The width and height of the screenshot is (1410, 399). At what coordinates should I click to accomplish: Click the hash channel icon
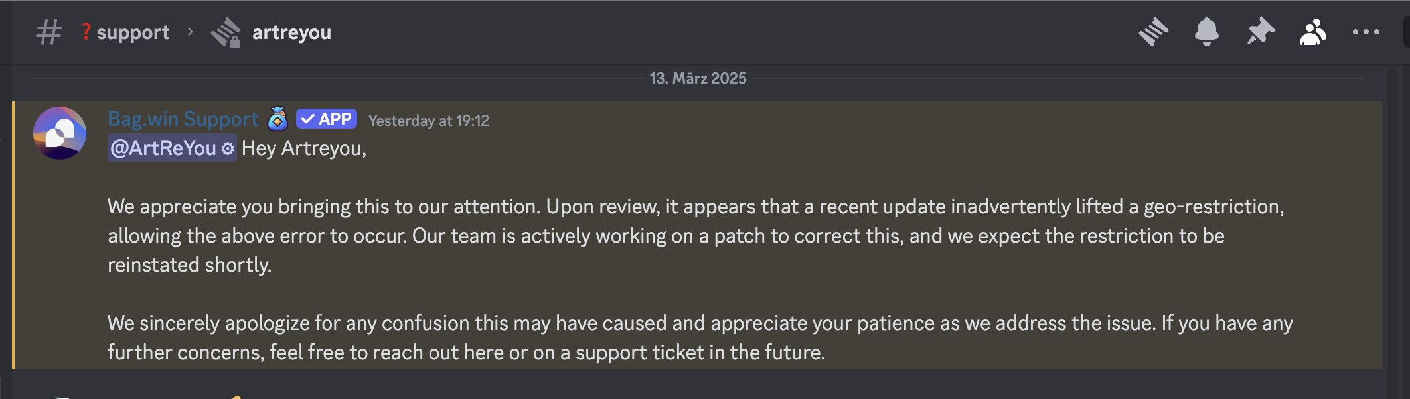48,32
